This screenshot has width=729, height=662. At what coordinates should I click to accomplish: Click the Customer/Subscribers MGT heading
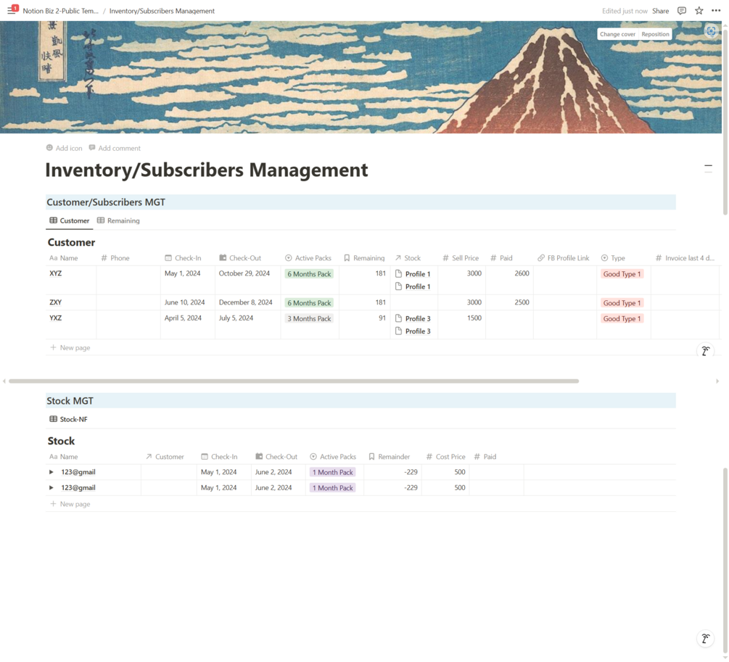coord(105,202)
